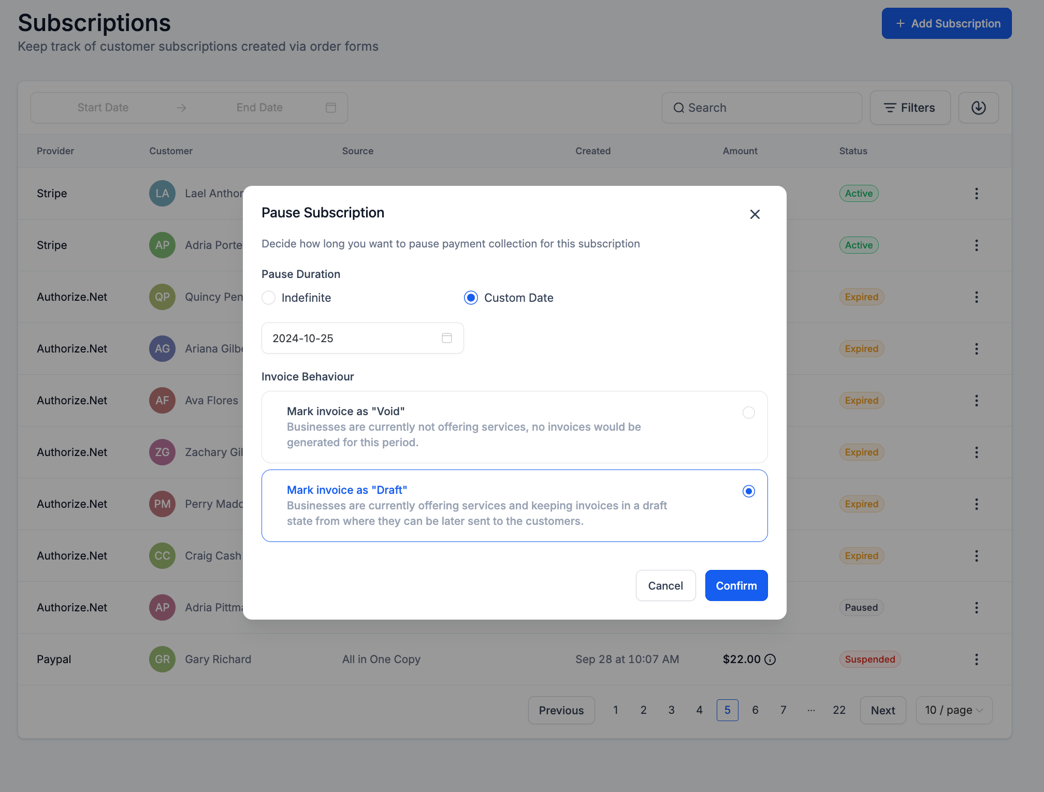
Task: Open the calendar icon in pause date field
Action: (x=447, y=338)
